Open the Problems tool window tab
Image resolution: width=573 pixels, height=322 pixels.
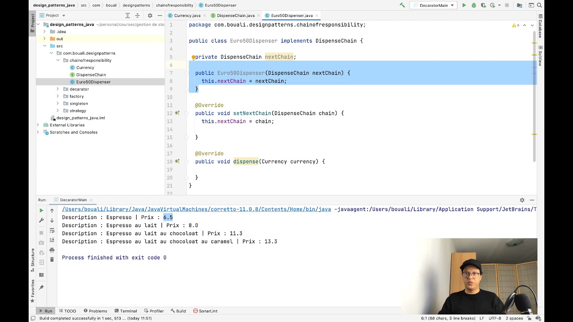coord(95,311)
